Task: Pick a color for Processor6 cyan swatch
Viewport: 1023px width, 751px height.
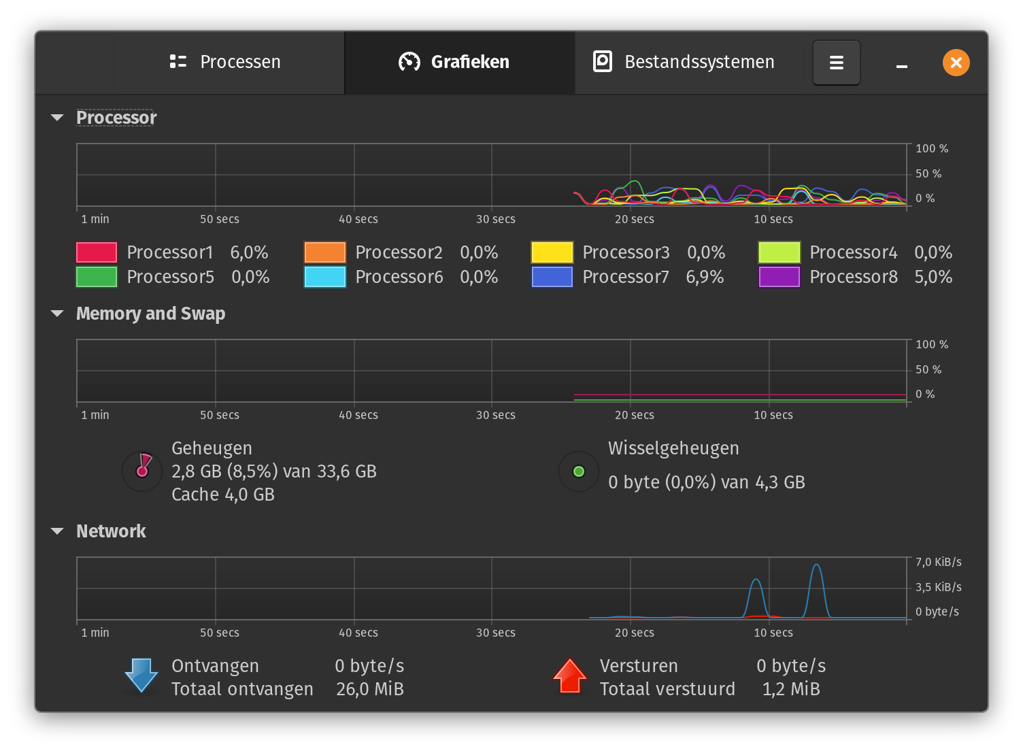Action: (325, 277)
